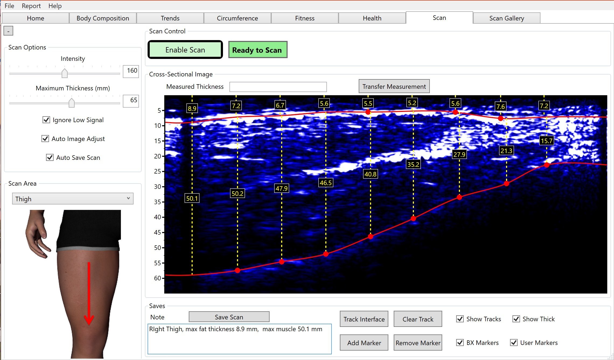Switch to the Scan Gallery tab
The width and height of the screenshot is (614, 360).
point(506,18)
